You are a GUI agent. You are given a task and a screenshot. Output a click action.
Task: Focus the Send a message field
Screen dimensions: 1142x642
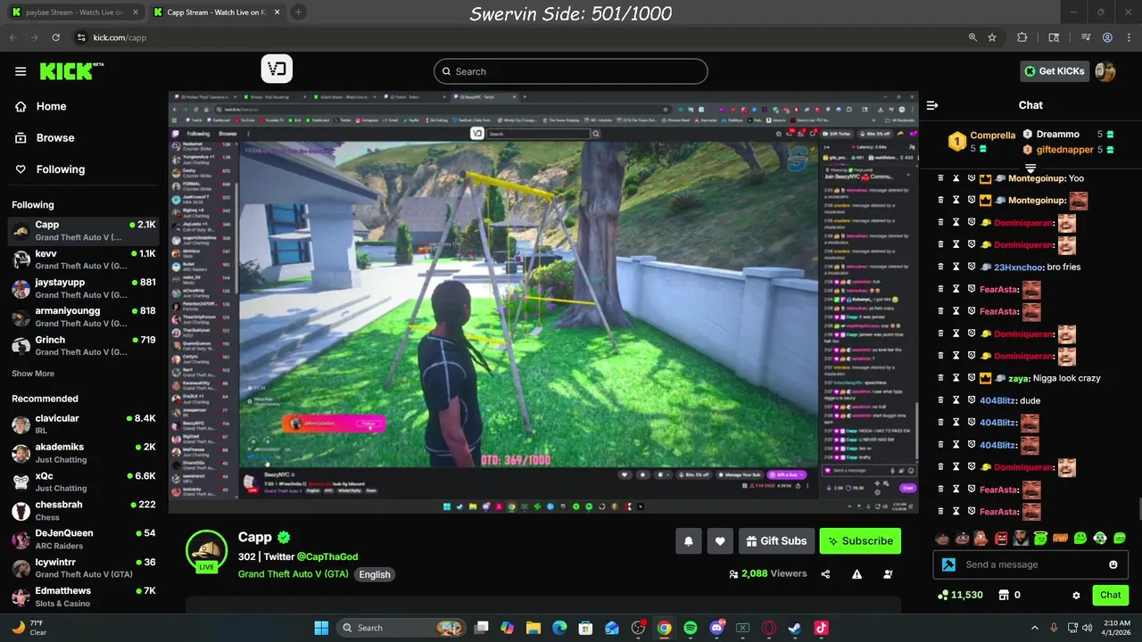point(1030,564)
